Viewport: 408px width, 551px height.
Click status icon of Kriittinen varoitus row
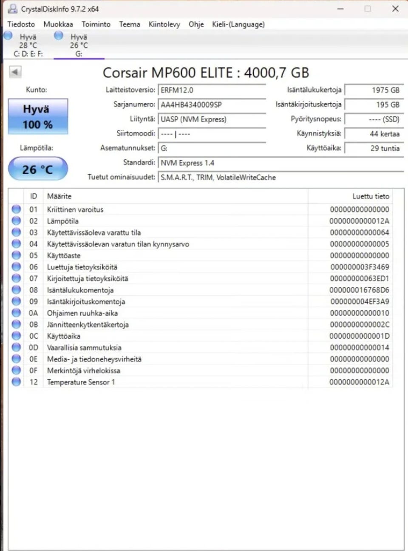point(16,209)
